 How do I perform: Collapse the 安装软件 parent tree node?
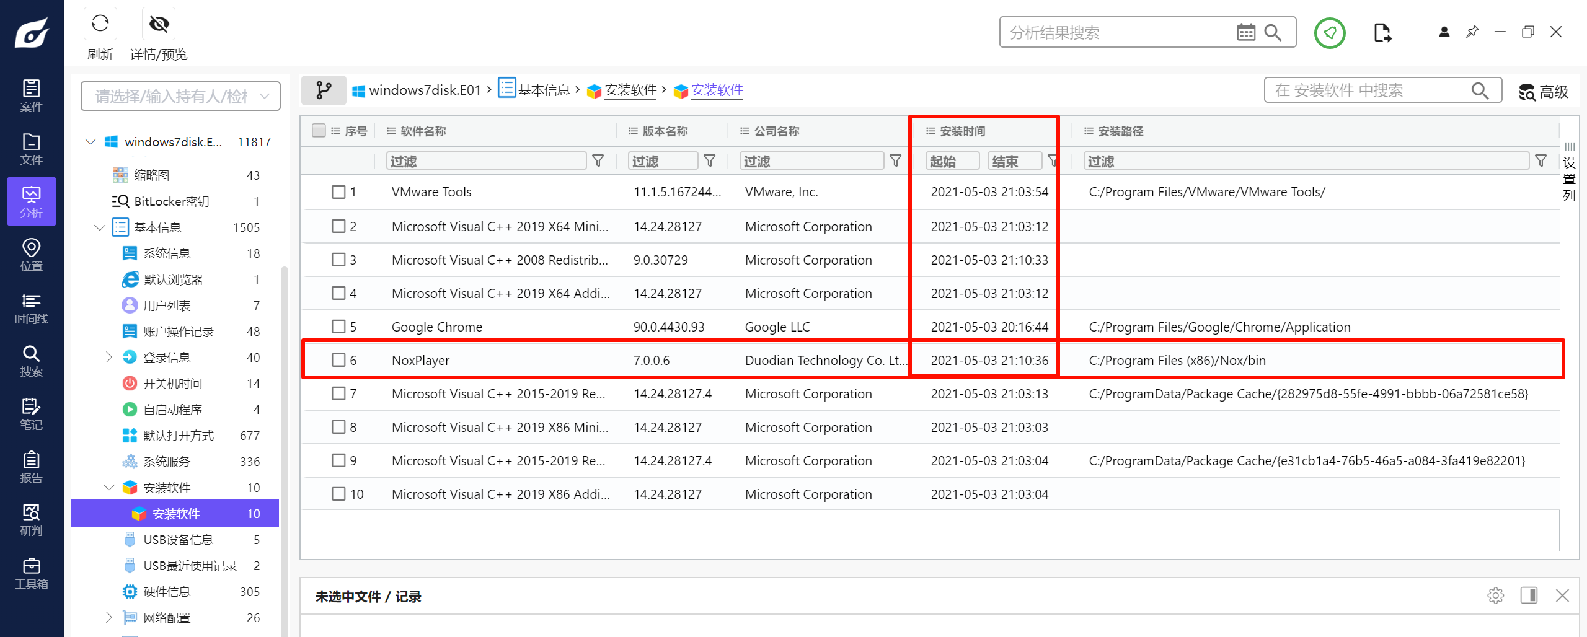click(x=109, y=488)
